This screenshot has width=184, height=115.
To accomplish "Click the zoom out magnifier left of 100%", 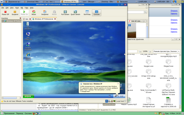I will tap(140, 51).
